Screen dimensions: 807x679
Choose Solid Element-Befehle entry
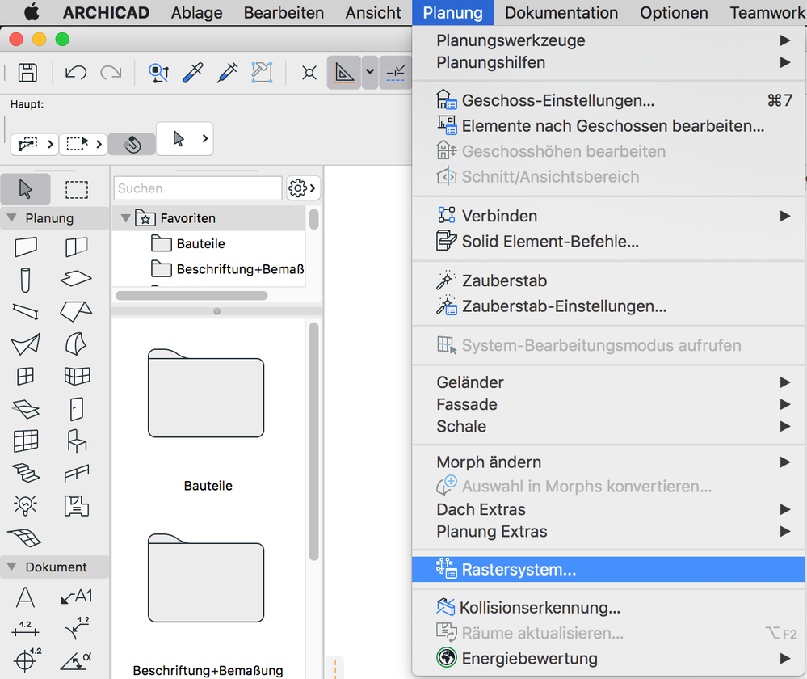click(x=607, y=241)
